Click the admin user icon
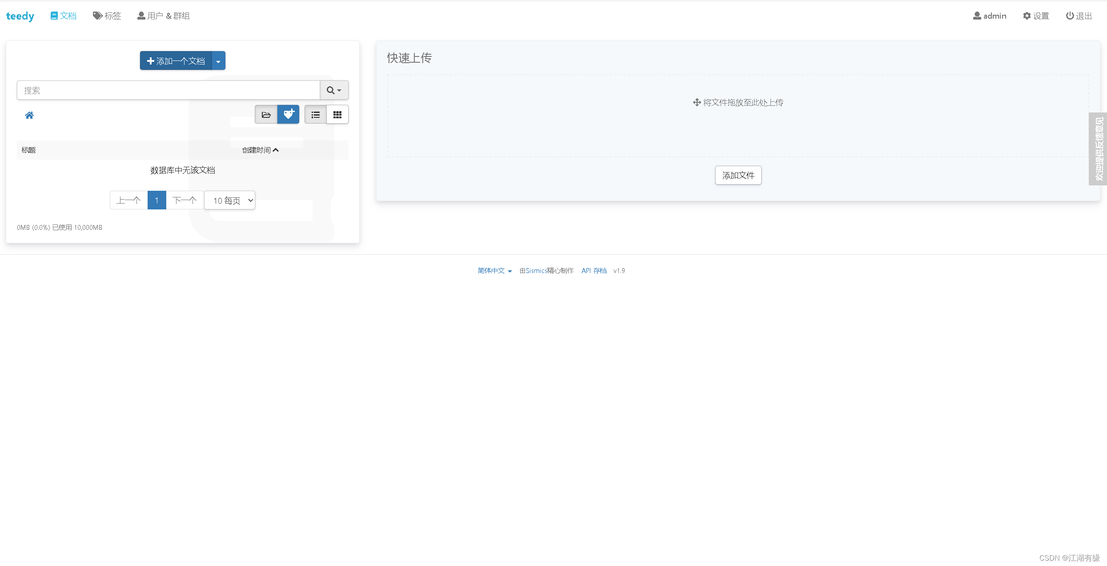 pyautogui.click(x=977, y=15)
